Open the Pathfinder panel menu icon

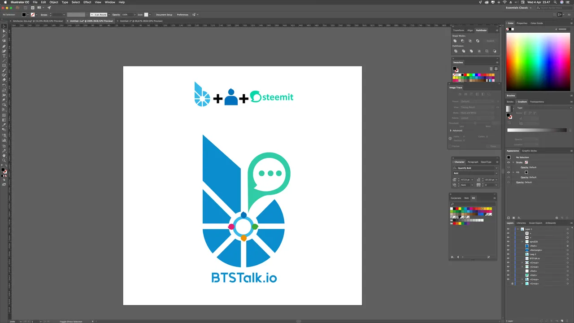496,30
